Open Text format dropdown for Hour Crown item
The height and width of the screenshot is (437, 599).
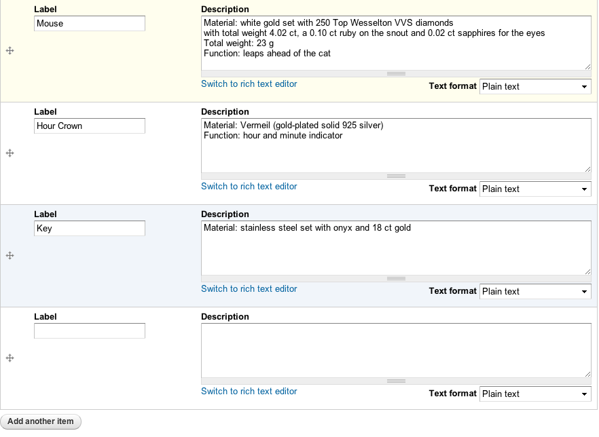[535, 189]
